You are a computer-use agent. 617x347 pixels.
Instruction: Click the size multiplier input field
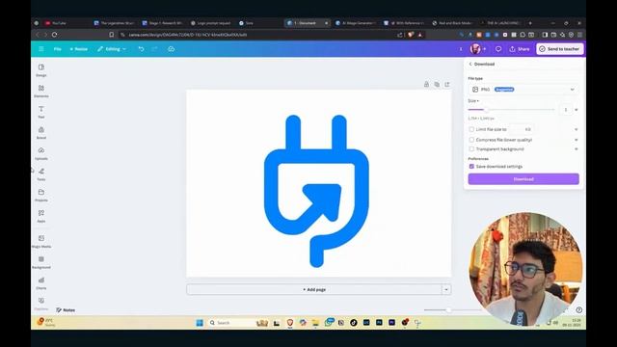click(x=566, y=110)
